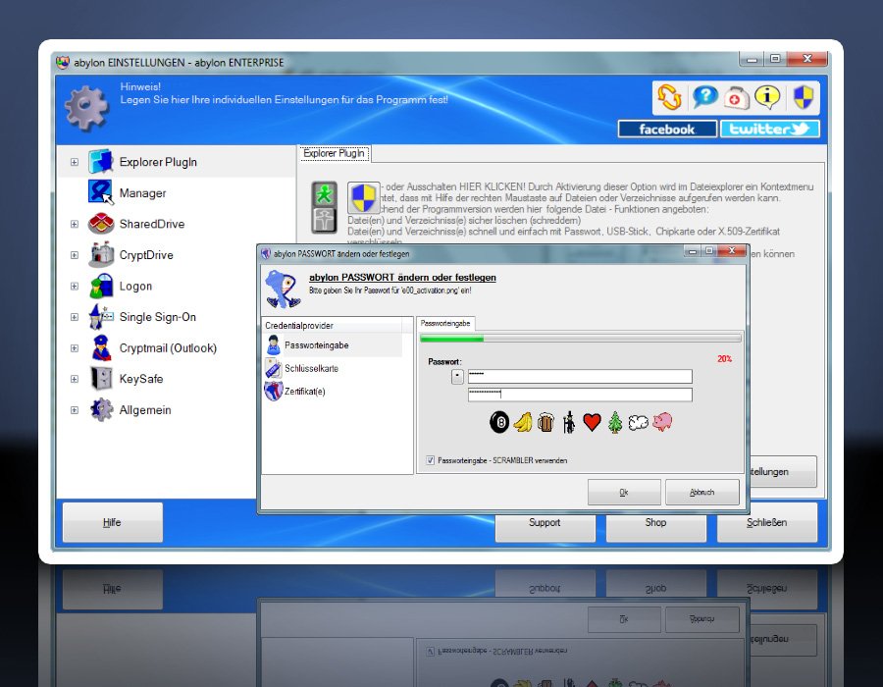
Task: Focus the first Passwort input field
Action: (580, 376)
